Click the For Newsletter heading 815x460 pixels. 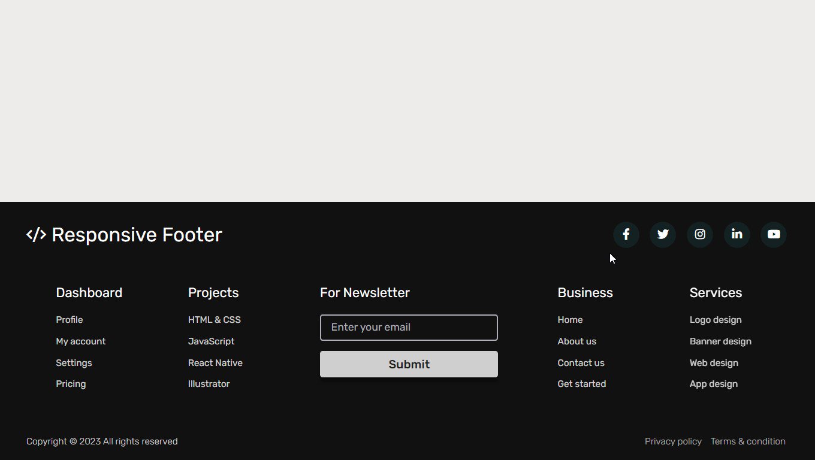pos(365,293)
